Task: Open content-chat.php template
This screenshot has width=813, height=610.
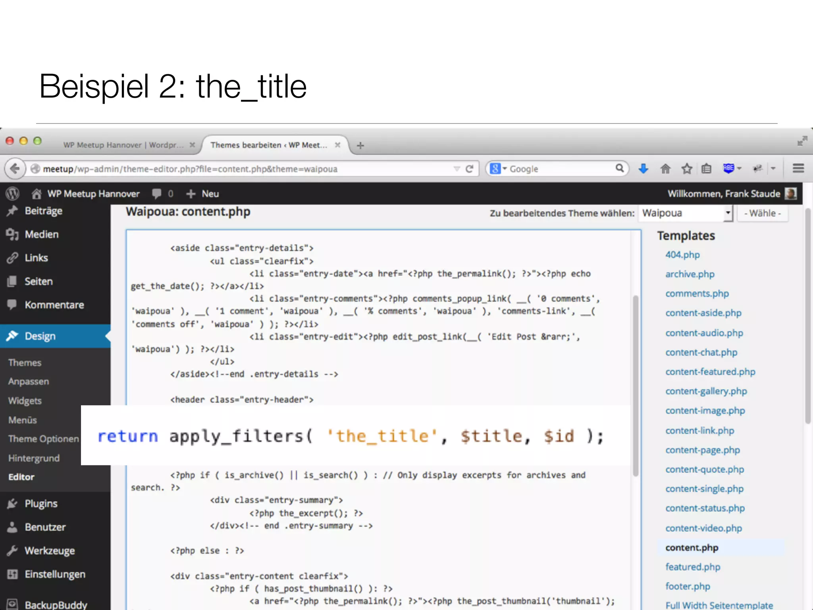Action: 701,352
